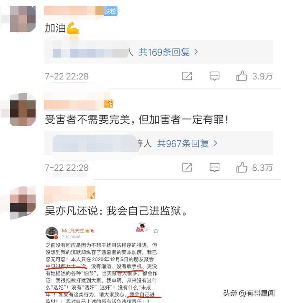Click chevron arrow after 共967条回复
Image resolution: width=281 pixels, height=303 pixels.
(215, 143)
